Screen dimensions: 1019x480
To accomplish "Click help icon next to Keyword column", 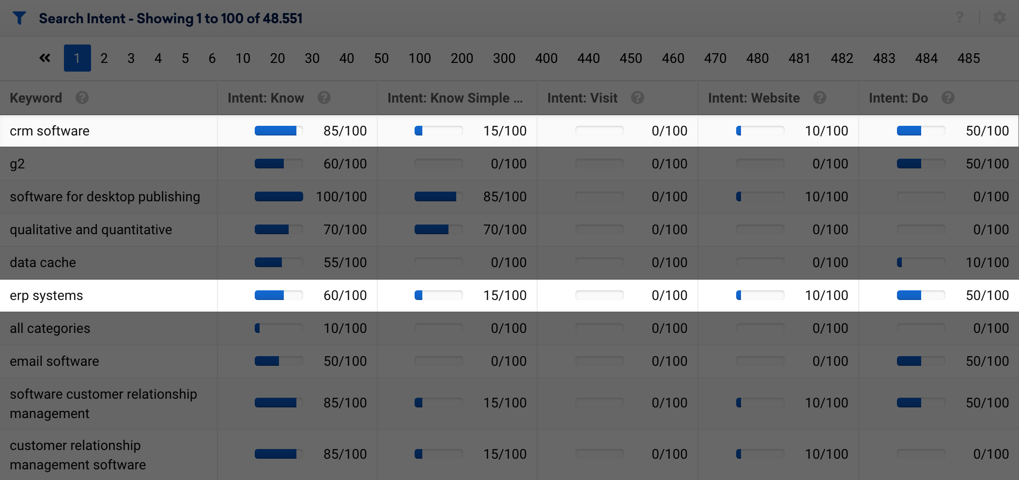I will point(82,98).
